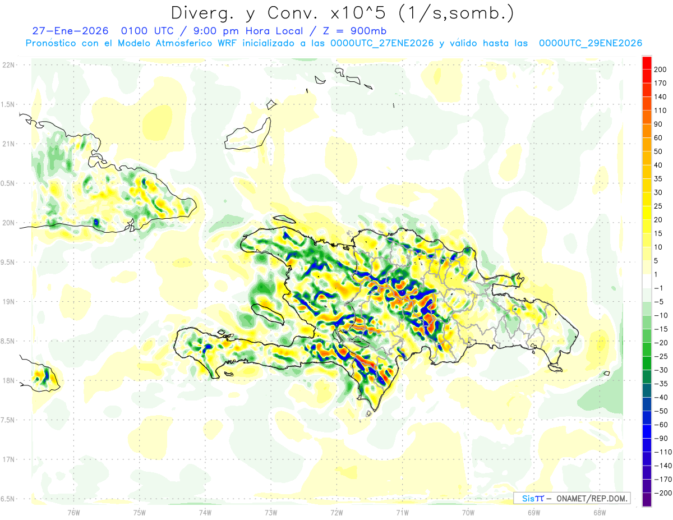Click the '20N' latitude label
Screen dimensions: 673x520
click(x=8, y=223)
